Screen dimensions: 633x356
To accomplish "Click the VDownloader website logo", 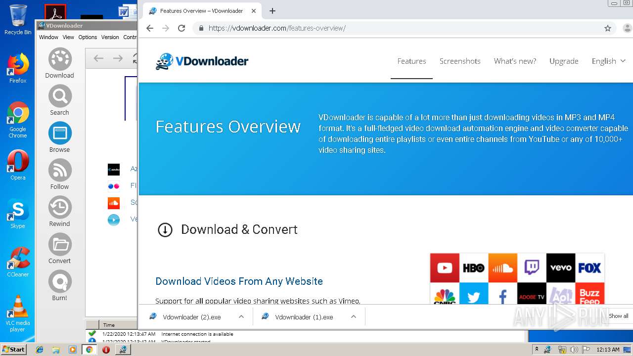I will [202, 61].
